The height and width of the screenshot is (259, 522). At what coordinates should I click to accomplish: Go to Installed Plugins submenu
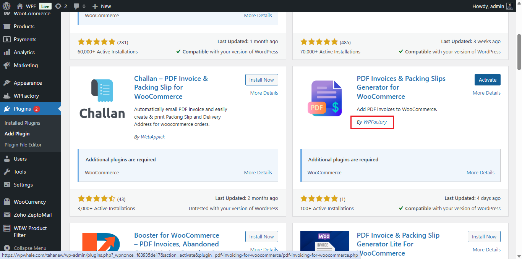point(22,123)
